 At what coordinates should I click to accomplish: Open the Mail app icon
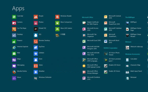[x=14, y=54]
